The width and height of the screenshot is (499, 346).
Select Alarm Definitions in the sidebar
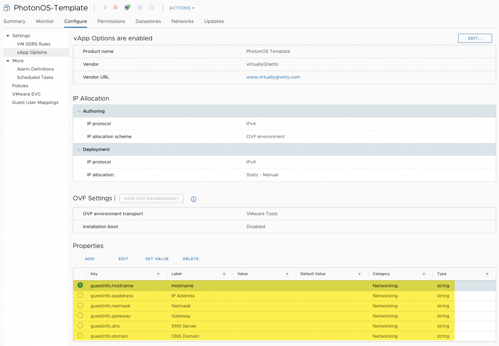[x=37, y=69]
